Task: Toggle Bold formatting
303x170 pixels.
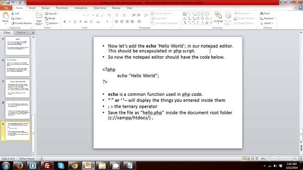Action: click(x=65, y=22)
